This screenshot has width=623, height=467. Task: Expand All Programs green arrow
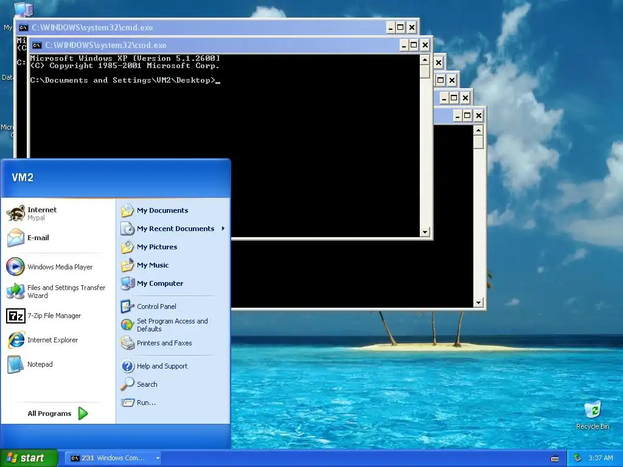83,413
